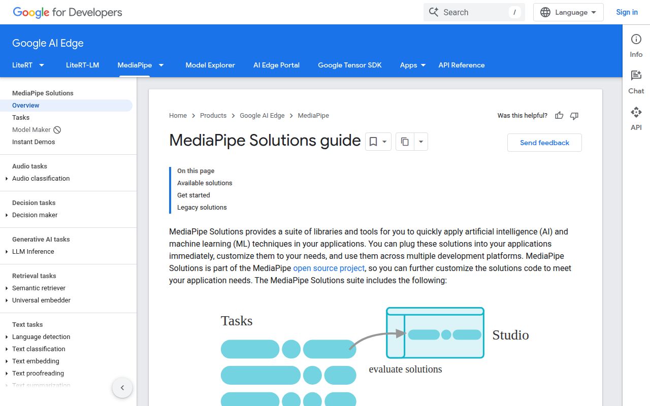Click the thumbs down not helpful icon

coord(574,116)
